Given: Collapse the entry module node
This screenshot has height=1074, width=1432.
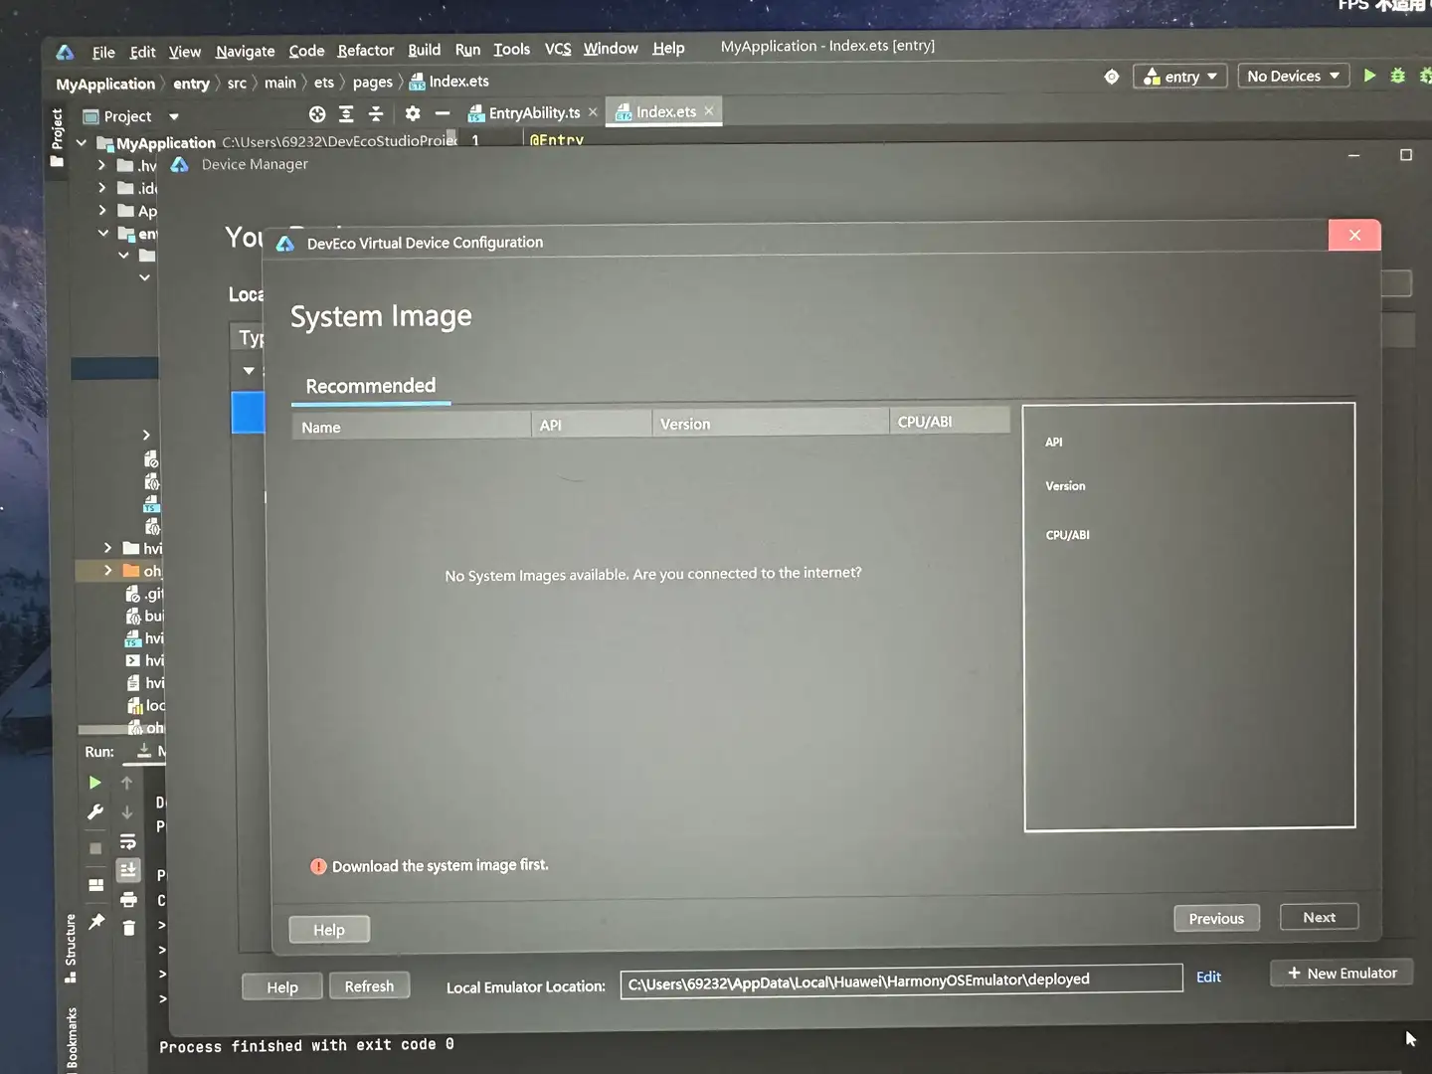Looking at the screenshot, I should tap(102, 234).
